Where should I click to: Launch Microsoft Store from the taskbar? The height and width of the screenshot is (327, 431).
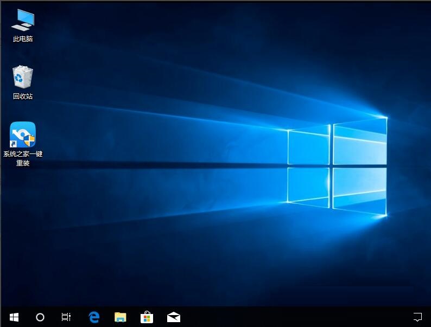coord(147,317)
